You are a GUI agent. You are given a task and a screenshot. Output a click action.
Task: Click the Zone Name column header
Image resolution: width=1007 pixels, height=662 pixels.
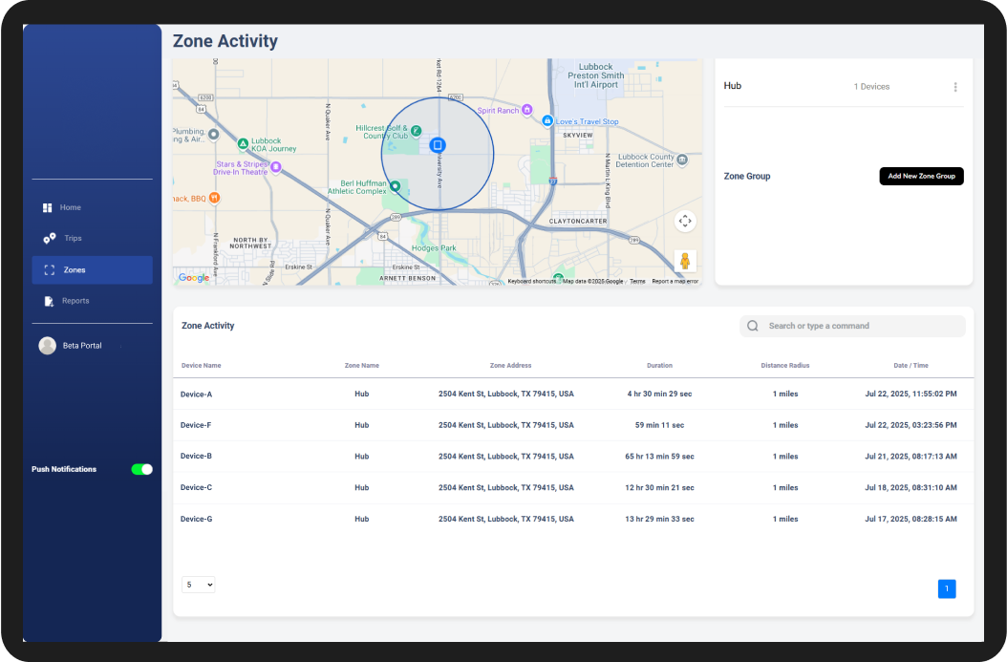click(361, 365)
